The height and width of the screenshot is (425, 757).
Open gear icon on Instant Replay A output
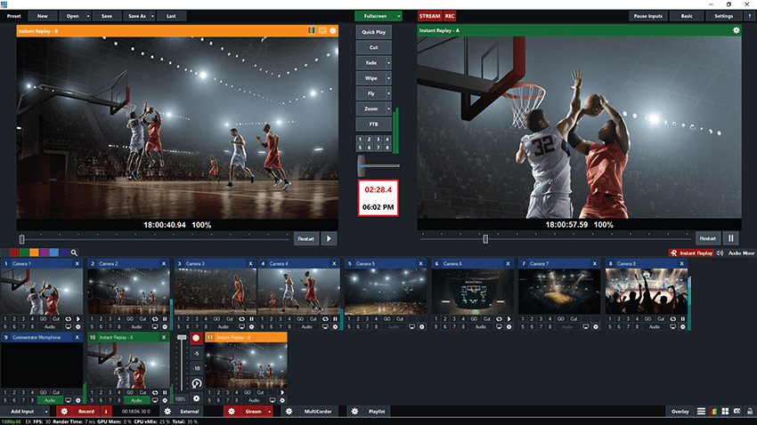coord(736,30)
